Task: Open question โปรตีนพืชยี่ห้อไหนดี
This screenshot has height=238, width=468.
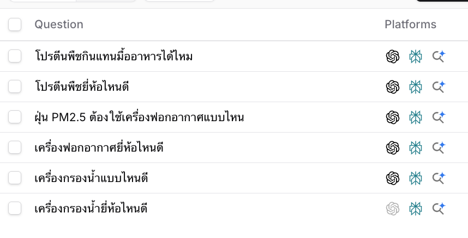Action: tap(81, 86)
